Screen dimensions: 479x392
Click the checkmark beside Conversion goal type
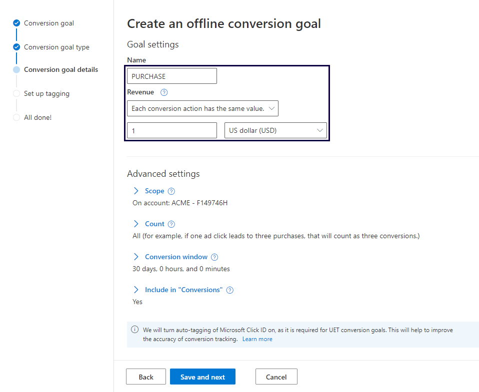(x=16, y=46)
